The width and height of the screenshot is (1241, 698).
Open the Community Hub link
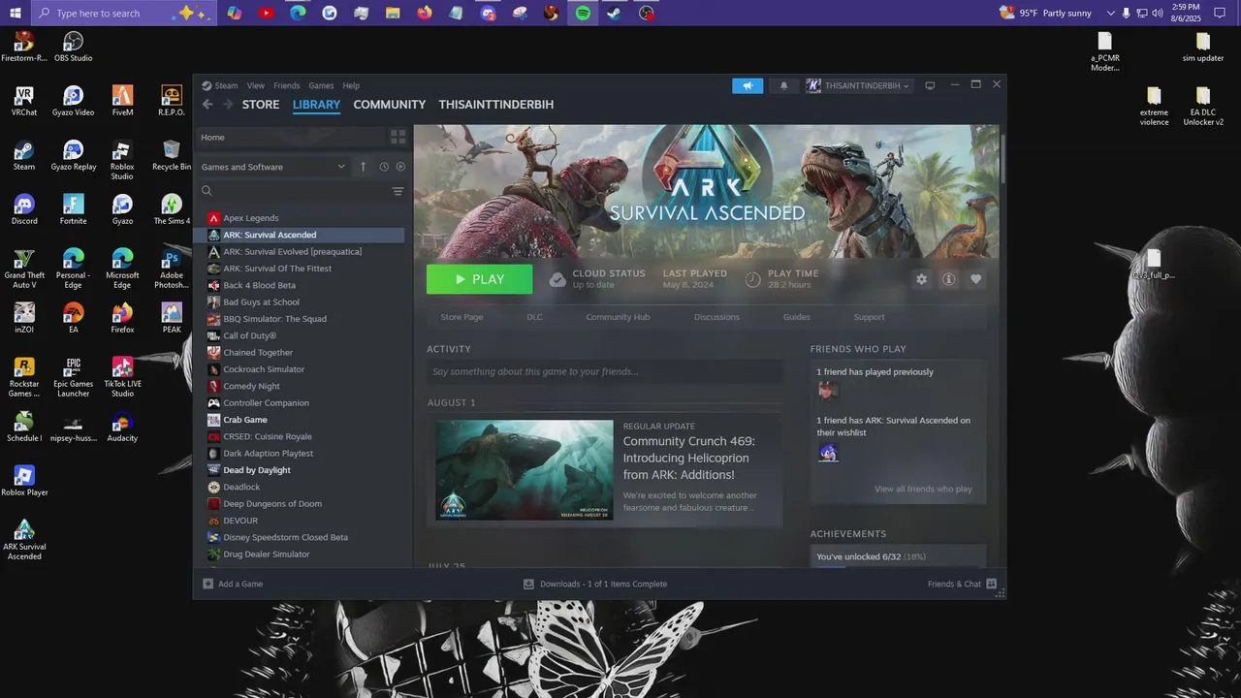point(618,317)
